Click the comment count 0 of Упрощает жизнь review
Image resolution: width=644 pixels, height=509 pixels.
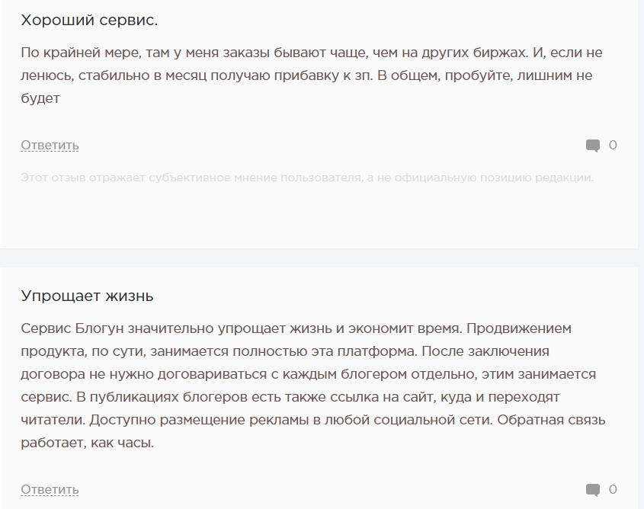613,490
